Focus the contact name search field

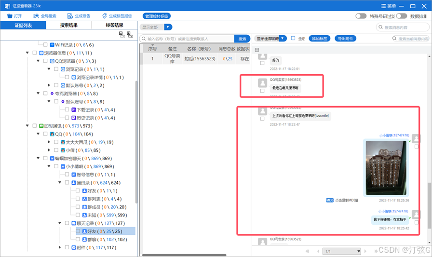pyautogui.click(x=187, y=39)
